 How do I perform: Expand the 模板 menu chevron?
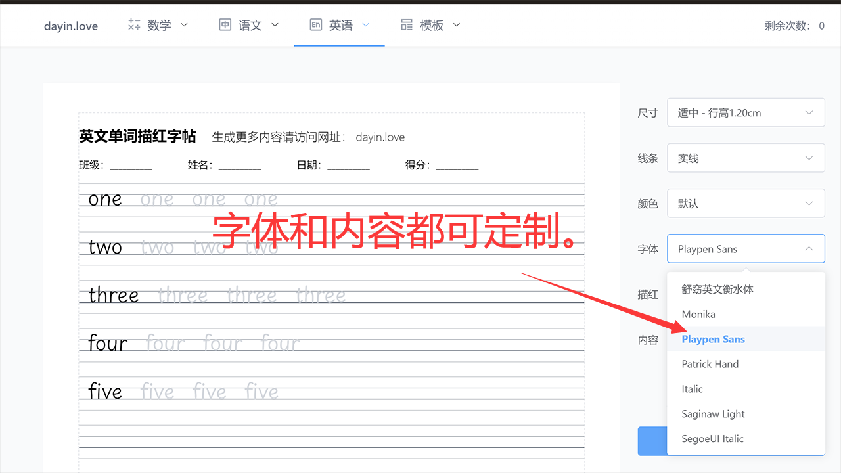tap(457, 24)
